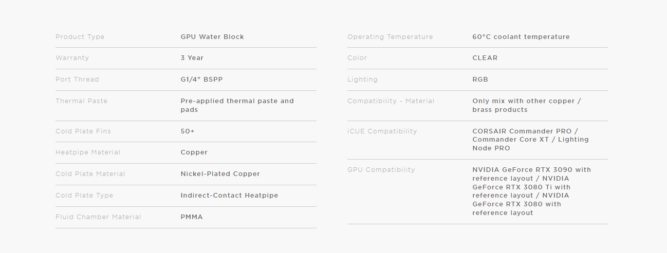The height and width of the screenshot is (253, 667).
Task: Click the NVIDIA GeForce RTX 3090 compatibility text
Action: (x=532, y=191)
